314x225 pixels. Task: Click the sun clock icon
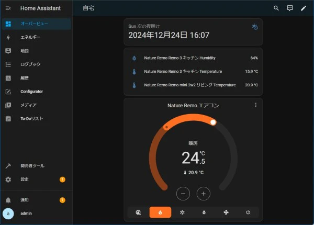click(255, 27)
